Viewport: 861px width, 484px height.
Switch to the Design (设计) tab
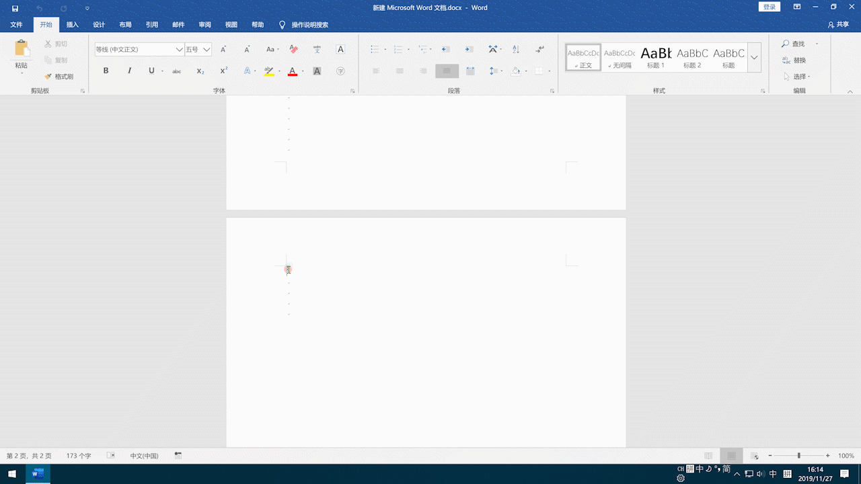(99, 25)
